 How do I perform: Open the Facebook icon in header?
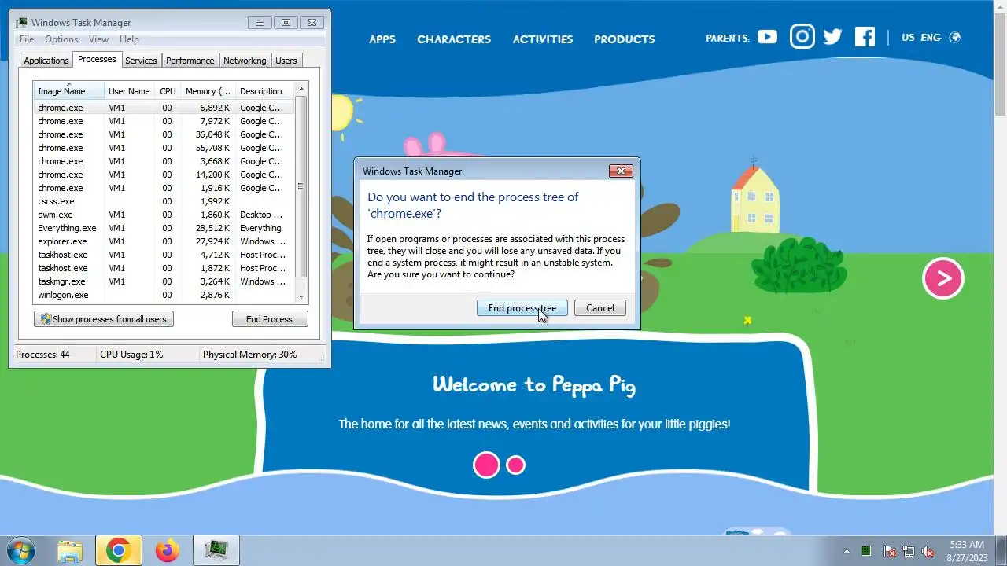coord(865,37)
